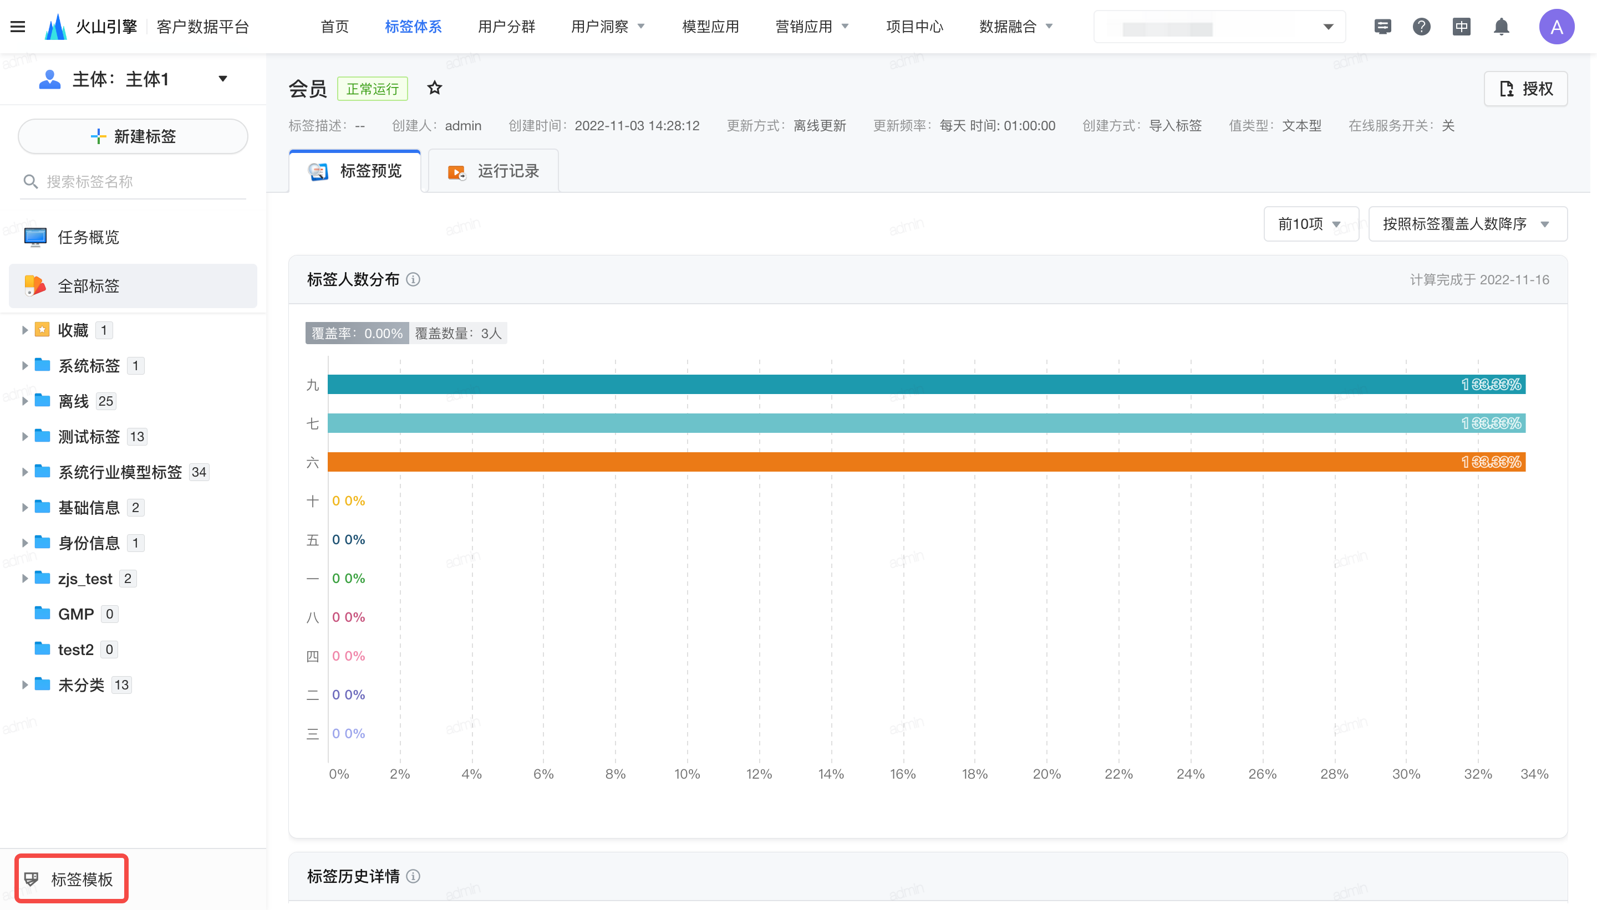Click the 主体 user icon
The image size is (1597, 910).
coord(50,79)
